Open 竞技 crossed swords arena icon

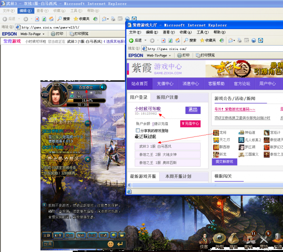coord(264,240)
